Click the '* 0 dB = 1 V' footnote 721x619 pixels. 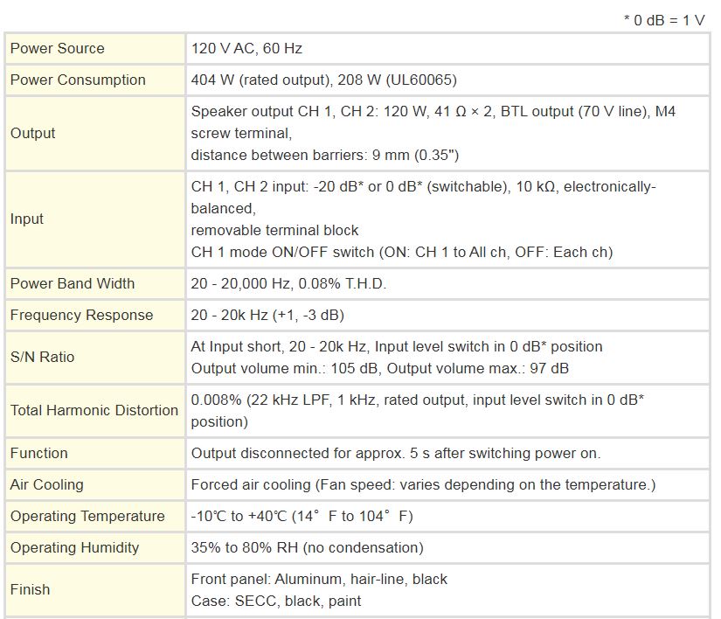click(x=664, y=20)
